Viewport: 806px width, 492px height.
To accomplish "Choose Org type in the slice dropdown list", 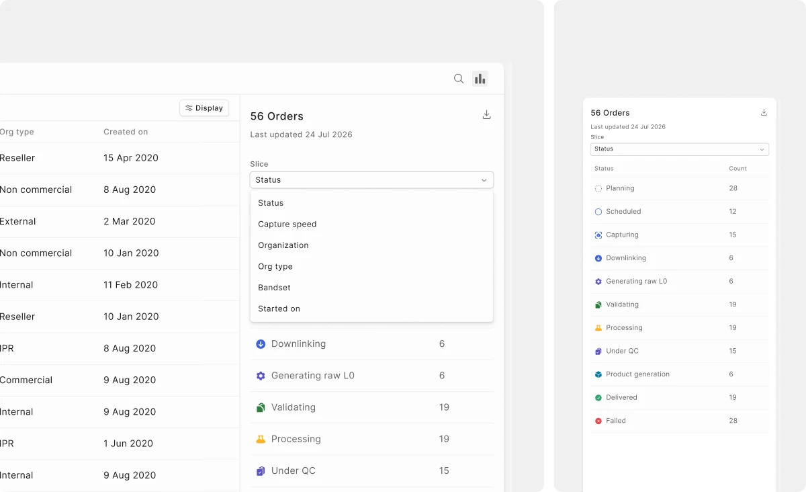I will pos(371,267).
